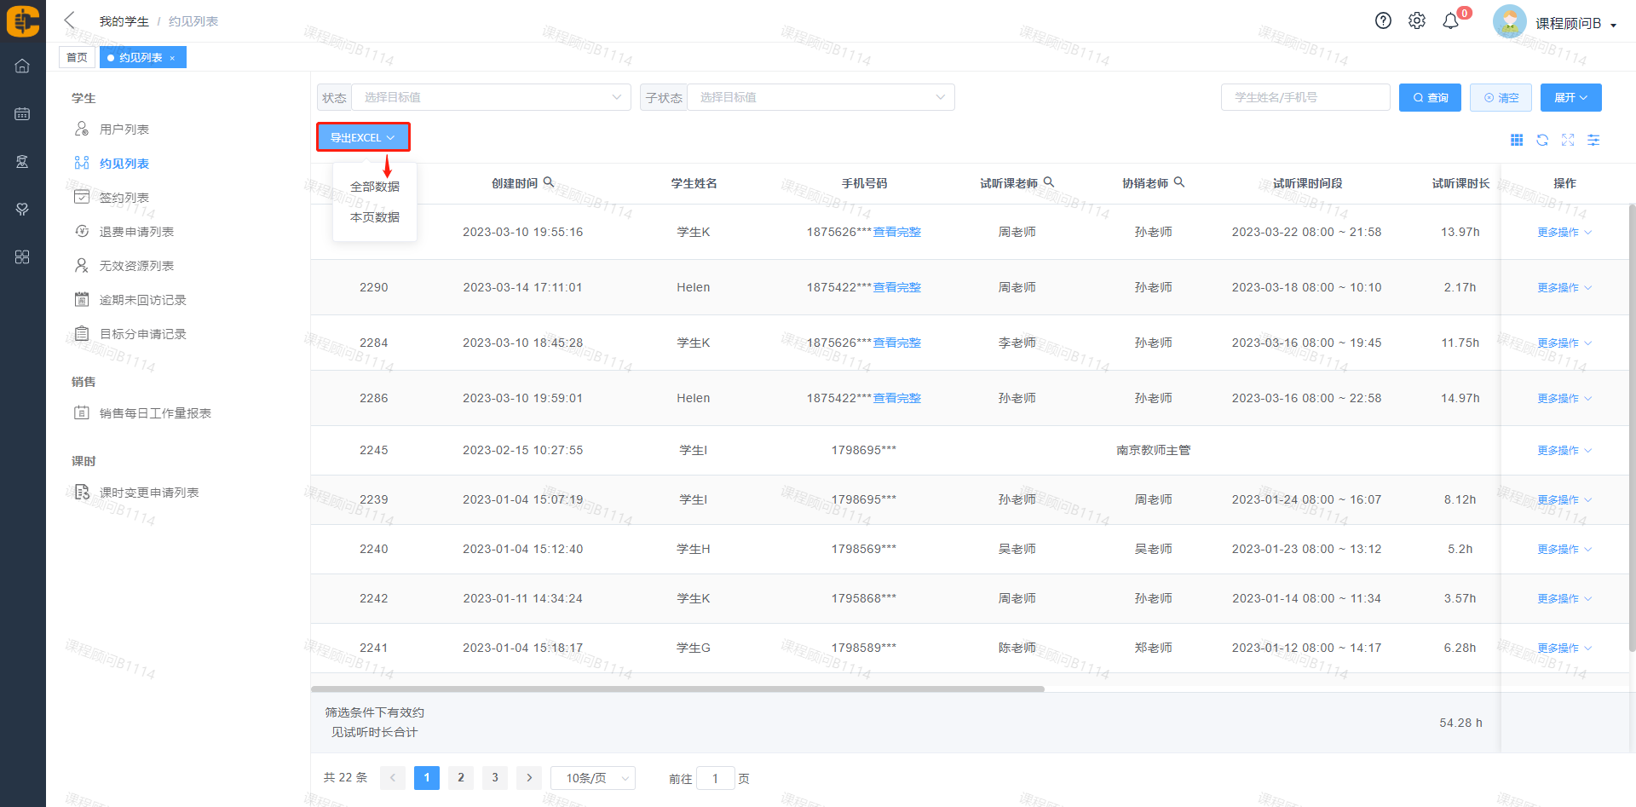
Task: Open the notification bell
Action: coord(1450,21)
